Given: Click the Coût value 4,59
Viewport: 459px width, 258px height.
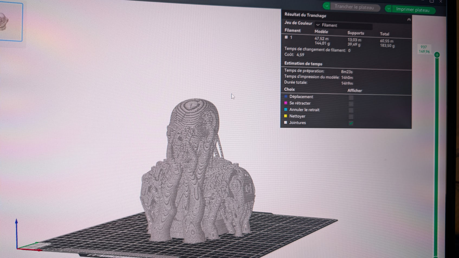Looking at the screenshot, I should 300,55.
